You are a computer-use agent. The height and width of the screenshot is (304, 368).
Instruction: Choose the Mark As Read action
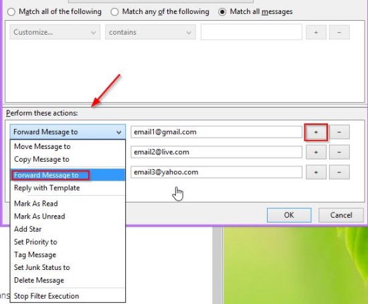[68, 204]
